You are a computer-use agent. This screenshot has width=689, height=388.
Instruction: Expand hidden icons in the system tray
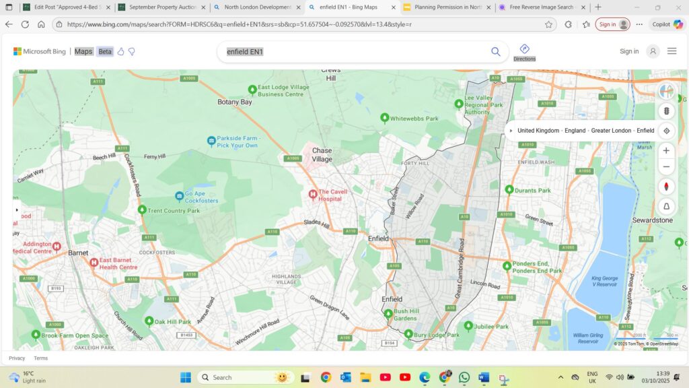pyautogui.click(x=560, y=379)
